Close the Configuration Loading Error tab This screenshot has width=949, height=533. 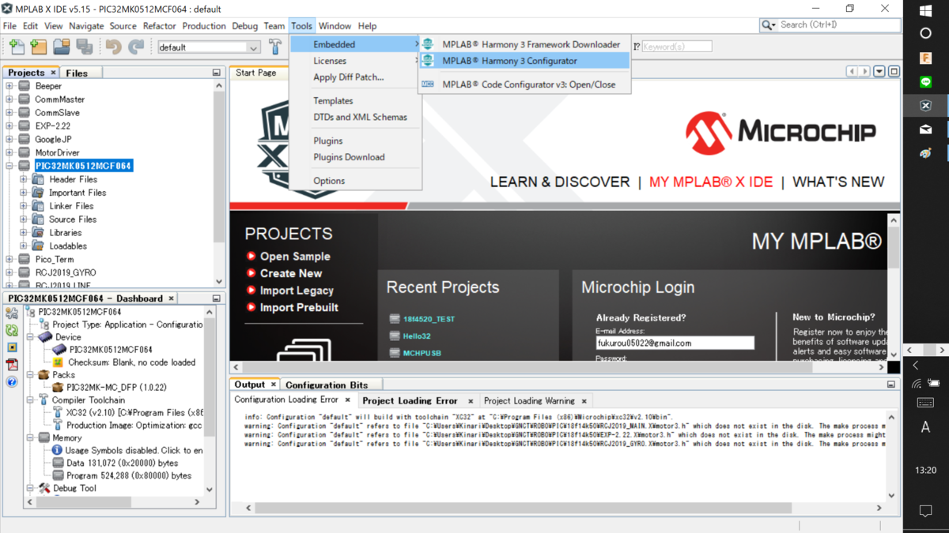pos(347,400)
